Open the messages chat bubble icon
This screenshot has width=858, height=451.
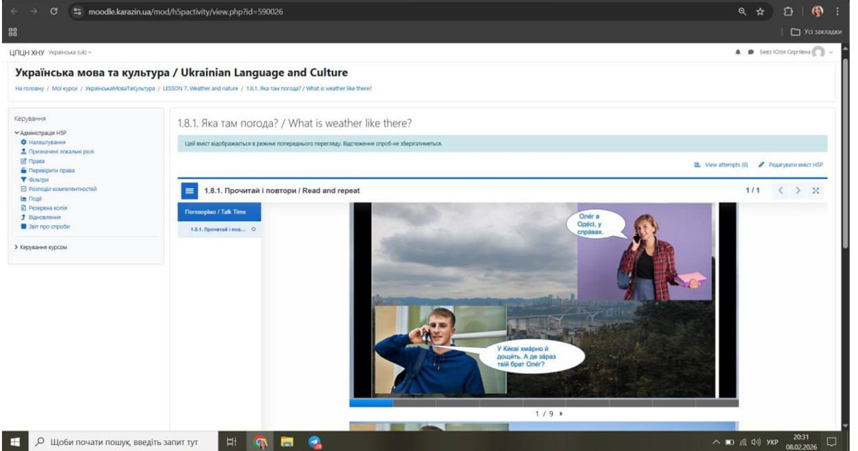pos(750,52)
